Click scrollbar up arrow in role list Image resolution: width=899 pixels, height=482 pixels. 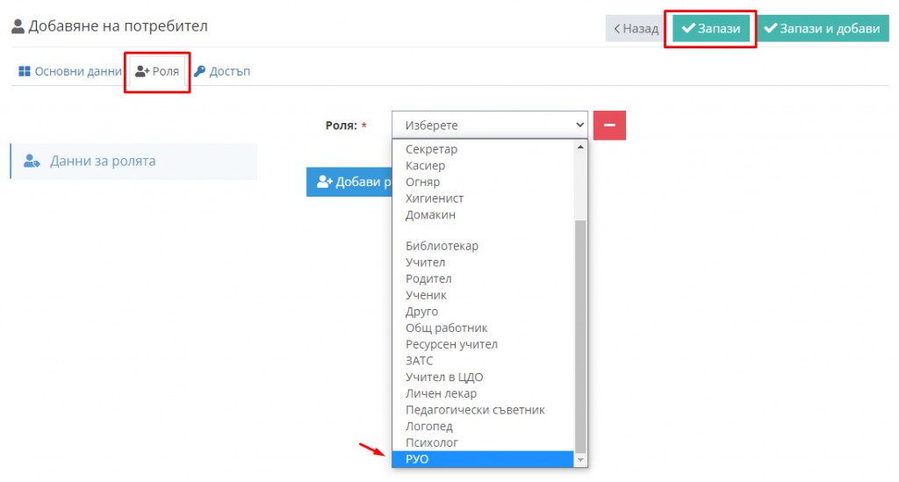[x=580, y=147]
